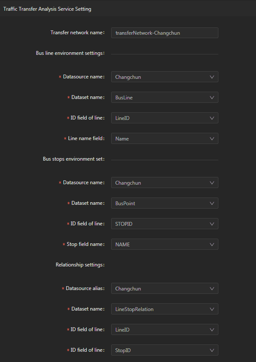256x362 pixels.
Task: Open the Stop field name NAME dropdown
Action: pos(165,244)
